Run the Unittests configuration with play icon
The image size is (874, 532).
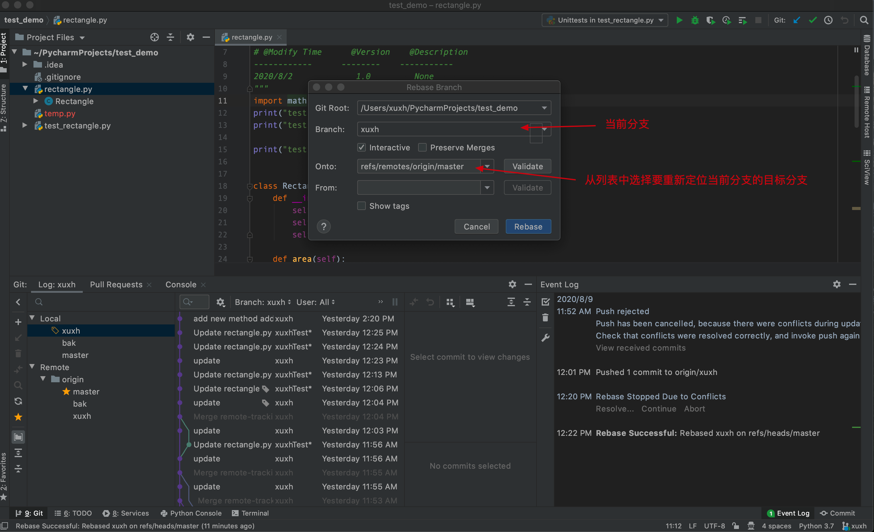679,20
